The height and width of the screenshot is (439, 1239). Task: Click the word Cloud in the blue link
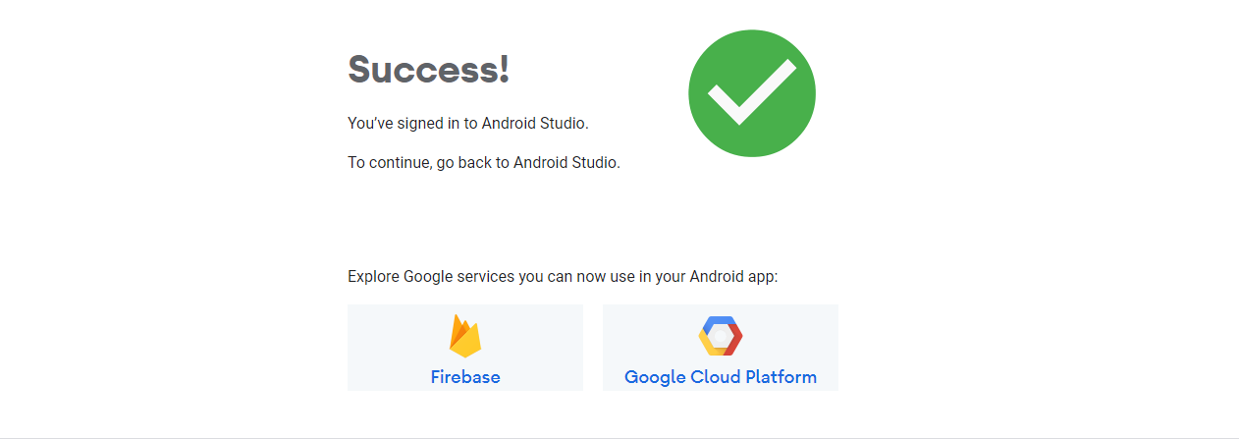(x=716, y=377)
